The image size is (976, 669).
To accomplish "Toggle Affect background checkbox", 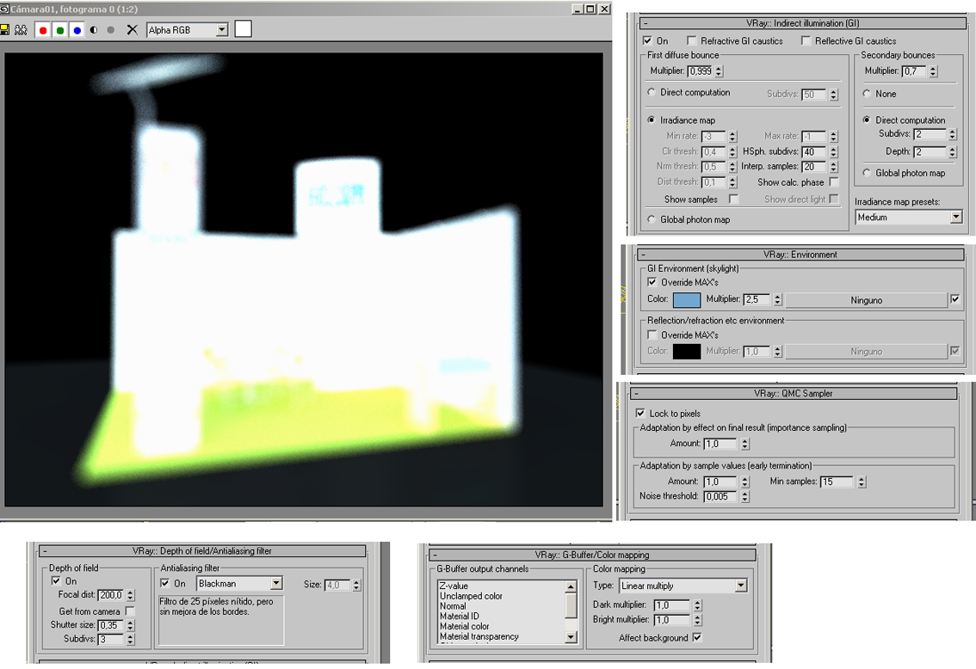I will click(x=697, y=637).
